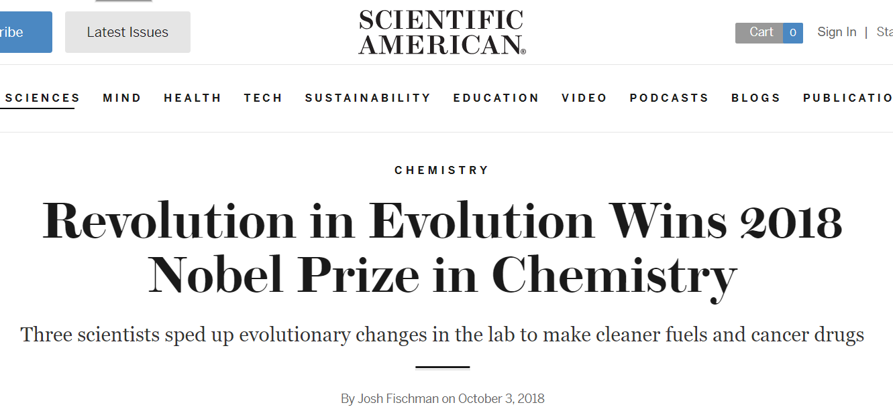The height and width of the screenshot is (409, 893).
Task: Click author name Josh Fischman
Action: point(399,399)
